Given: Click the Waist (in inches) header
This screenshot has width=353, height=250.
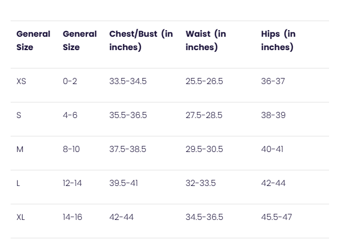Looking at the screenshot, I should [x=205, y=41].
